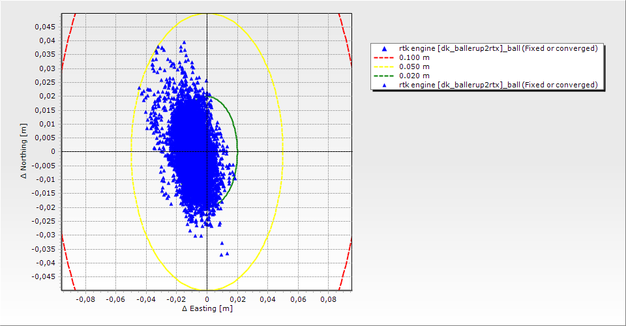This screenshot has height=326, width=626.
Task: Click the green dashed line legend swatch
Action: pos(384,76)
